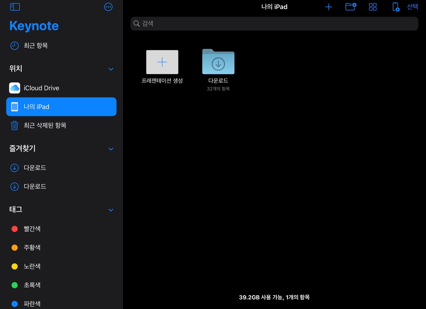Toggle the sidebar panel icon
This screenshot has height=309, width=426.
[x=15, y=7]
